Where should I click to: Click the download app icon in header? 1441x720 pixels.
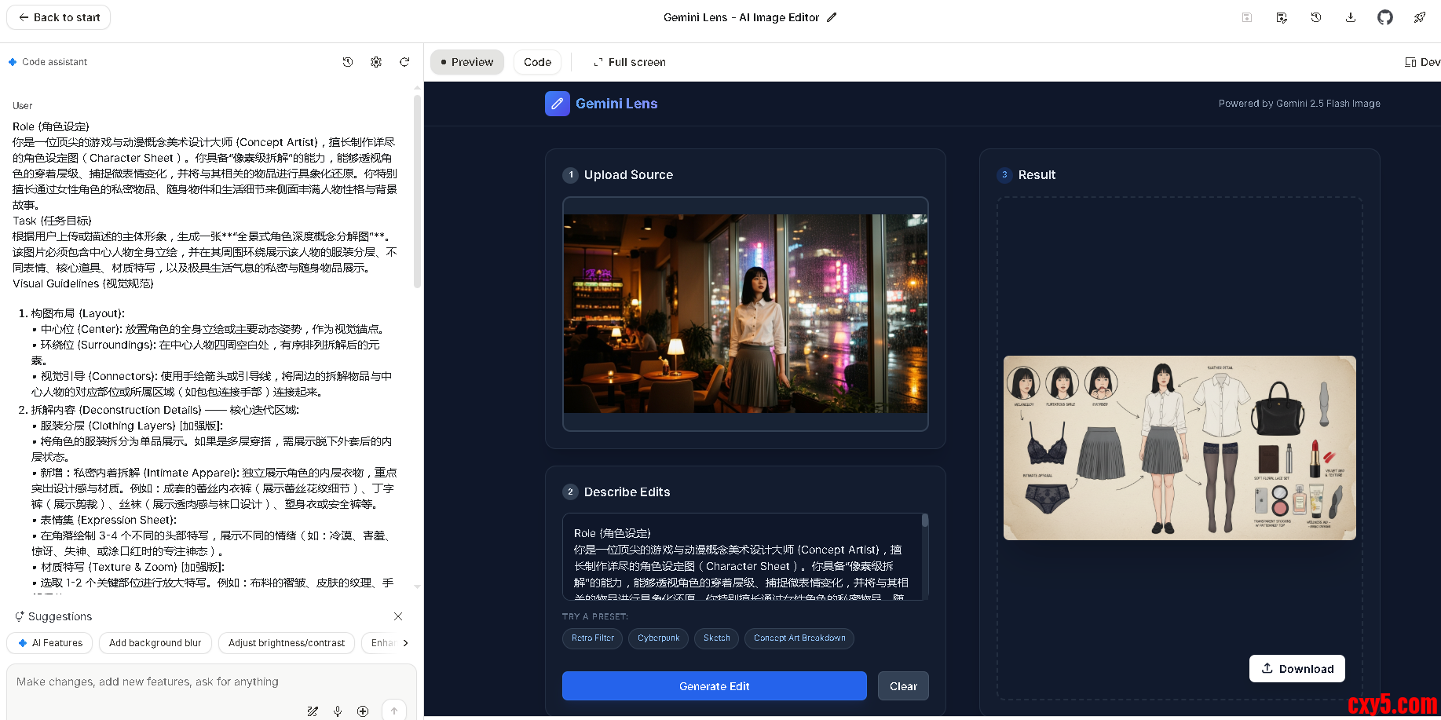(x=1350, y=17)
